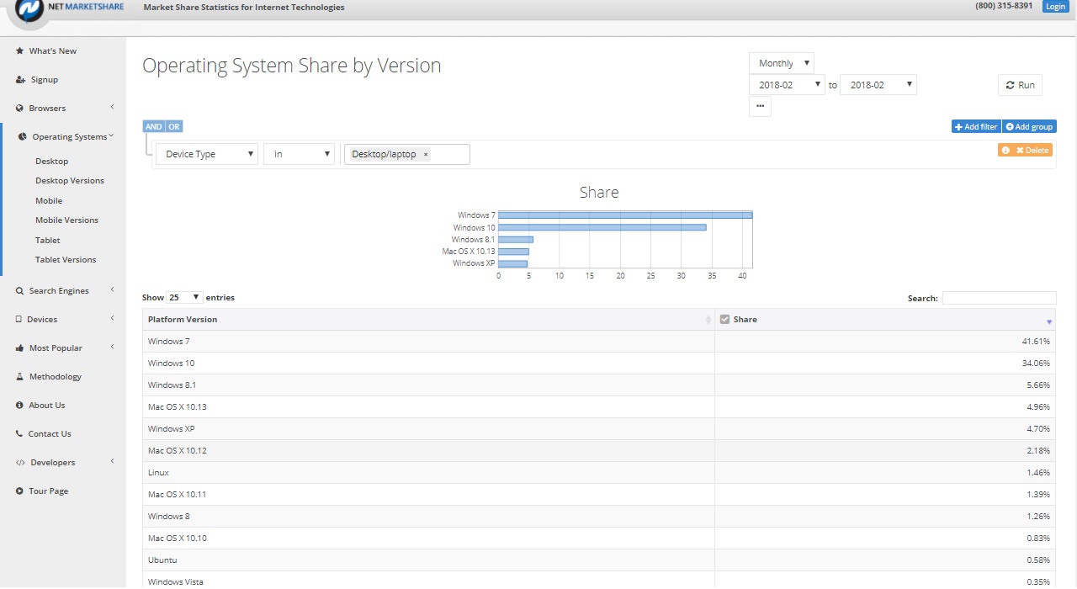The image size is (1077, 589).
Task: Expand the Most Popular menu chevron
Action: coord(112,348)
